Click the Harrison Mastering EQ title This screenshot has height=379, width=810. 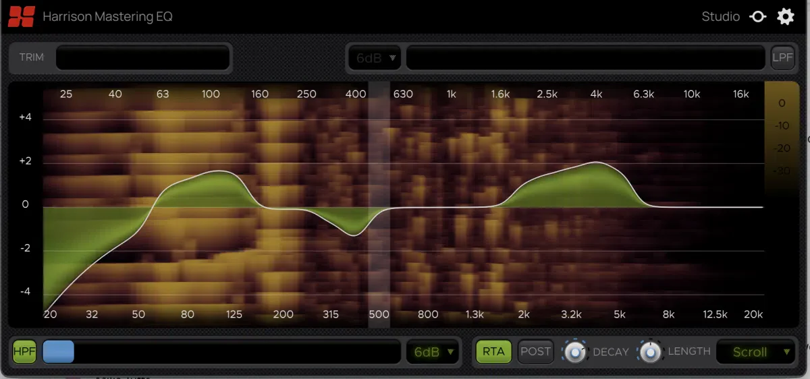click(x=107, y=17)
